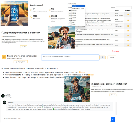Click the blue microphone button in the chat
Image resolution: width=135 pixels, height=129 pixels.
tap(113, 119)
